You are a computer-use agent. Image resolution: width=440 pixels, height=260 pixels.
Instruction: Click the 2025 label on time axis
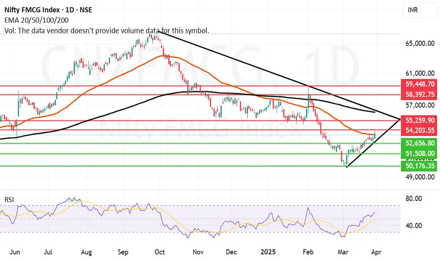point(268,252)
